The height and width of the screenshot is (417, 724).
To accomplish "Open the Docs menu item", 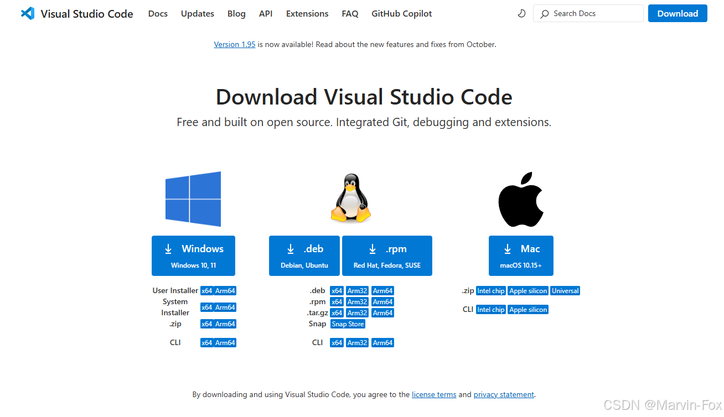I will (158, 13).
